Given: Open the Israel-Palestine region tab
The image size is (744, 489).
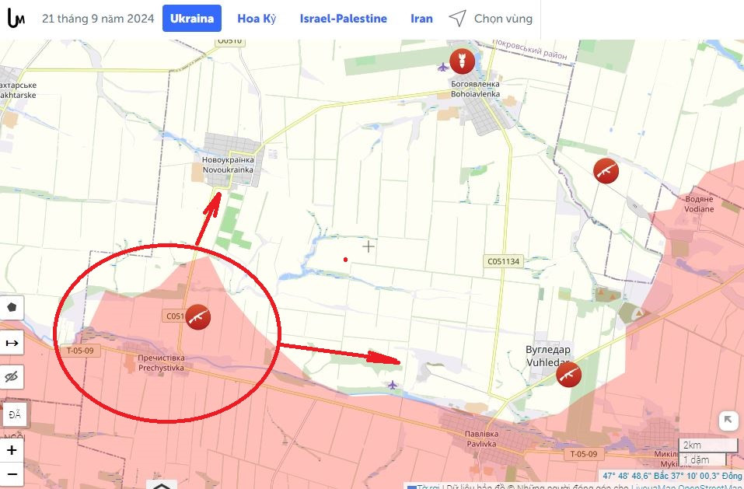Looking at the screenshot, I should coord(342,18).
